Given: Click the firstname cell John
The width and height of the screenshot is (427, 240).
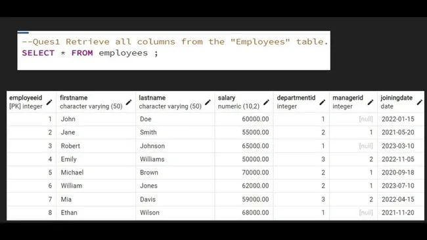Looking at the screenshot, I should tap(96, 119).
